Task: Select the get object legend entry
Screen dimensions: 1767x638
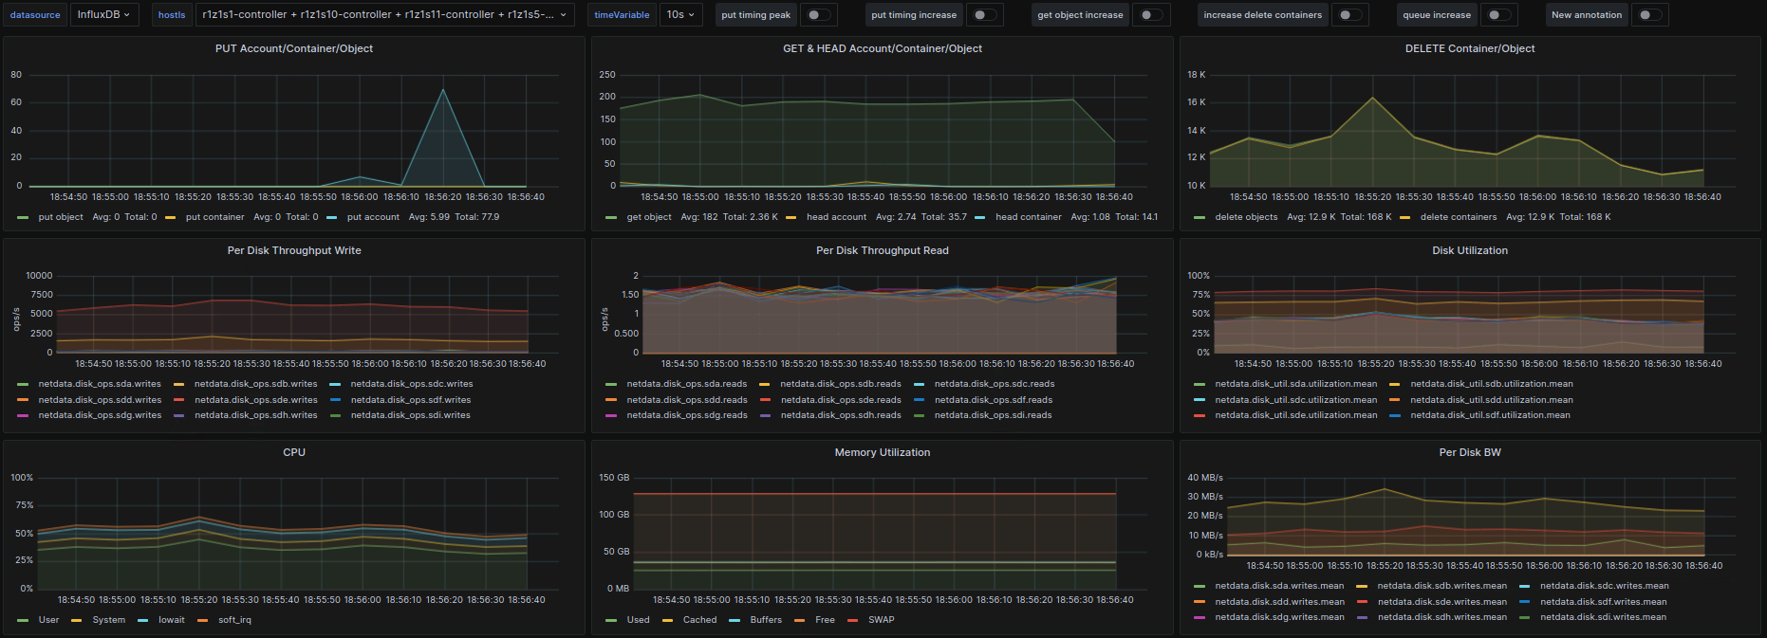Action: tap(649, 217)
